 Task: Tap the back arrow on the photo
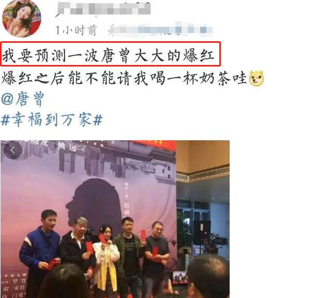coord(13,150)
